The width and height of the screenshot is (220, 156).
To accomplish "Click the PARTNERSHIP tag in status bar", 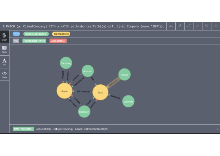I will (23, 129).
